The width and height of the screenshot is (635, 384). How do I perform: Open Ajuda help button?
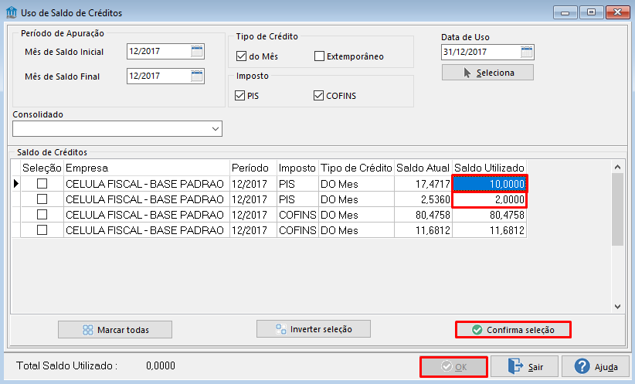point(596,366)
